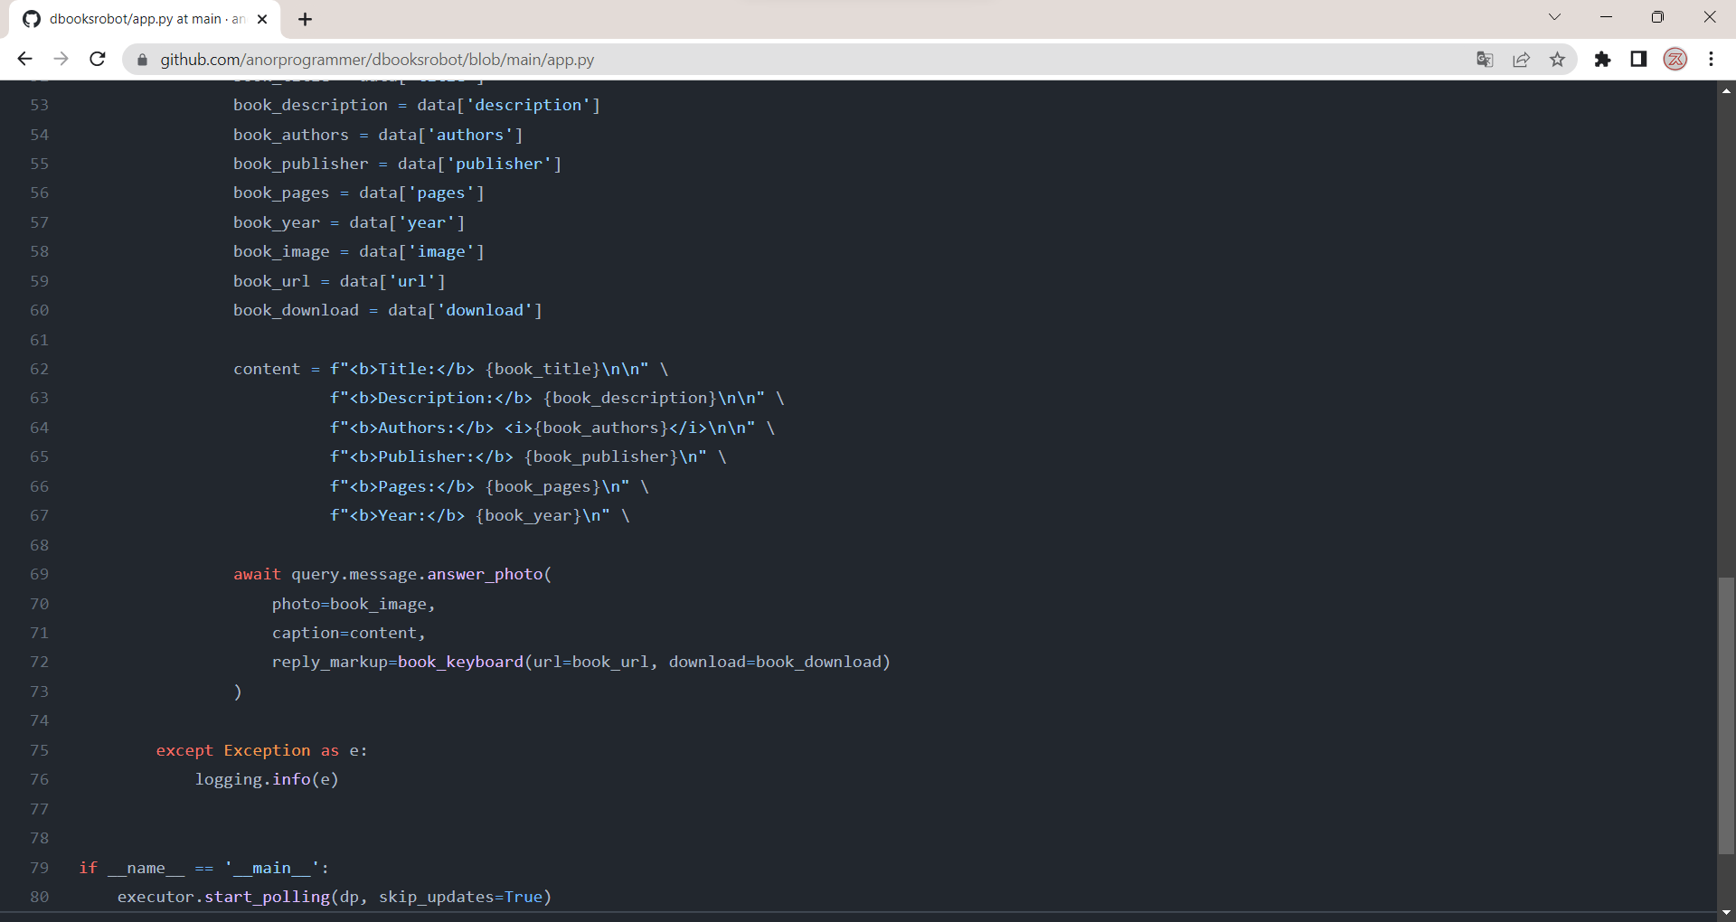Click the Authors f-string line
1736x922 pixels.
pos(552,428)
